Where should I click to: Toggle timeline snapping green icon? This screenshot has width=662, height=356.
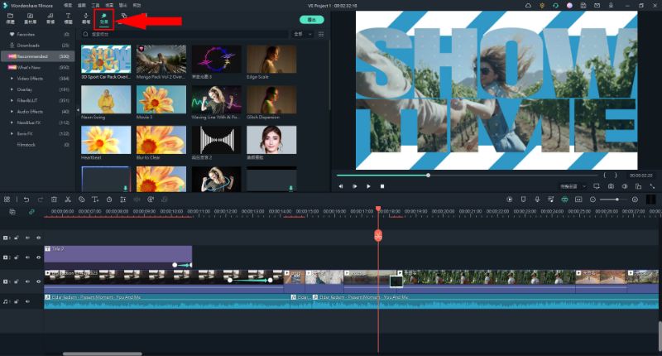[x=564, y=200]
